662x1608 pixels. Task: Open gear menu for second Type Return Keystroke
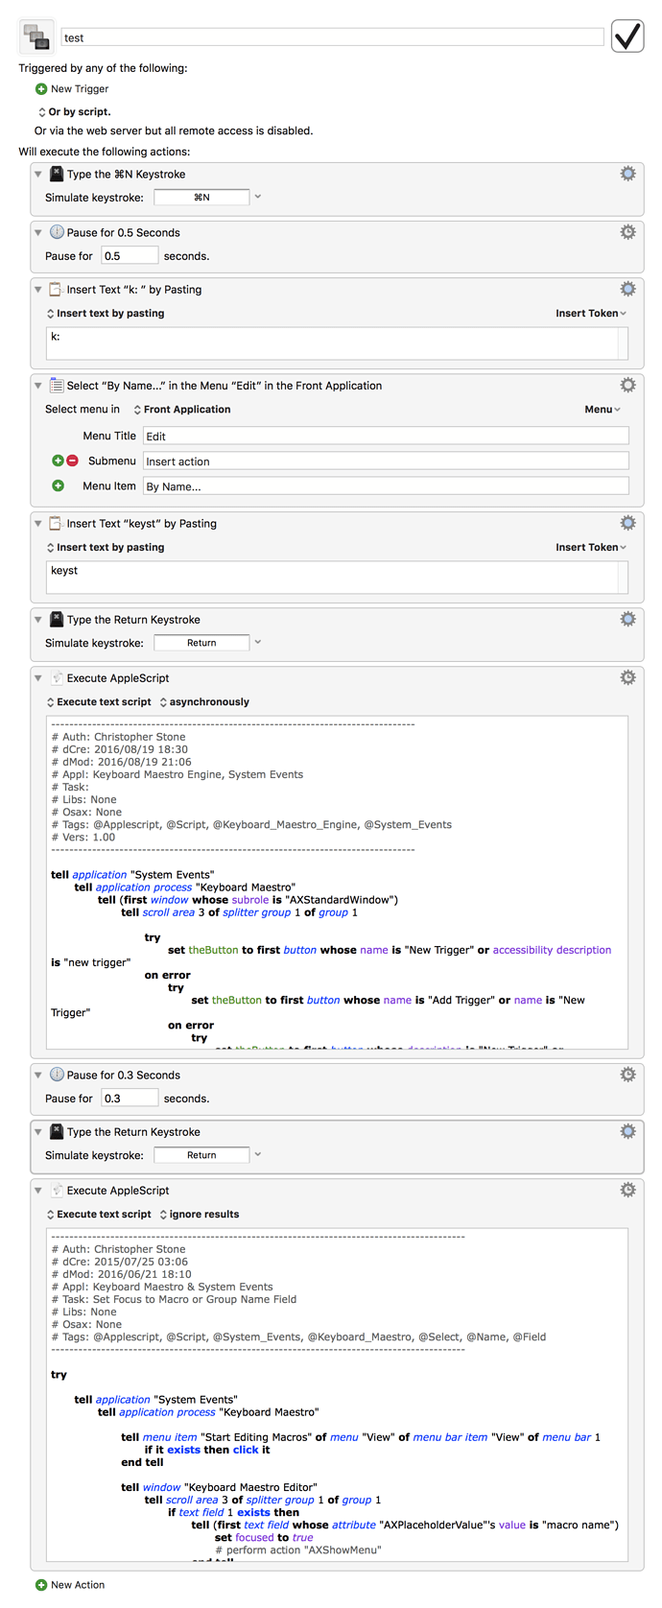627,1131
